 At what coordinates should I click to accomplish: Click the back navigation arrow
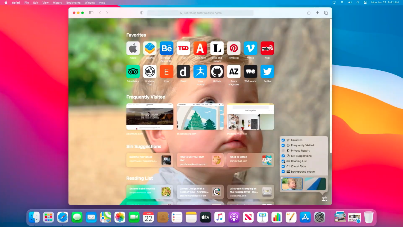(100, 13)
